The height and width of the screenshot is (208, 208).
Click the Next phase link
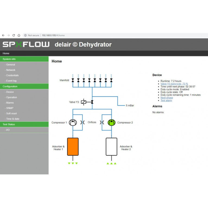point(167,98)
